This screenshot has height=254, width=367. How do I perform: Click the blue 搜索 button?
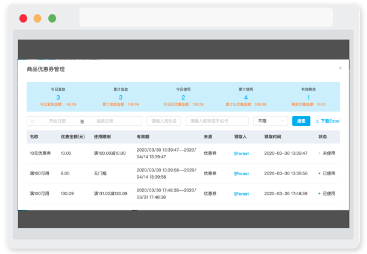tap(301, 121)
